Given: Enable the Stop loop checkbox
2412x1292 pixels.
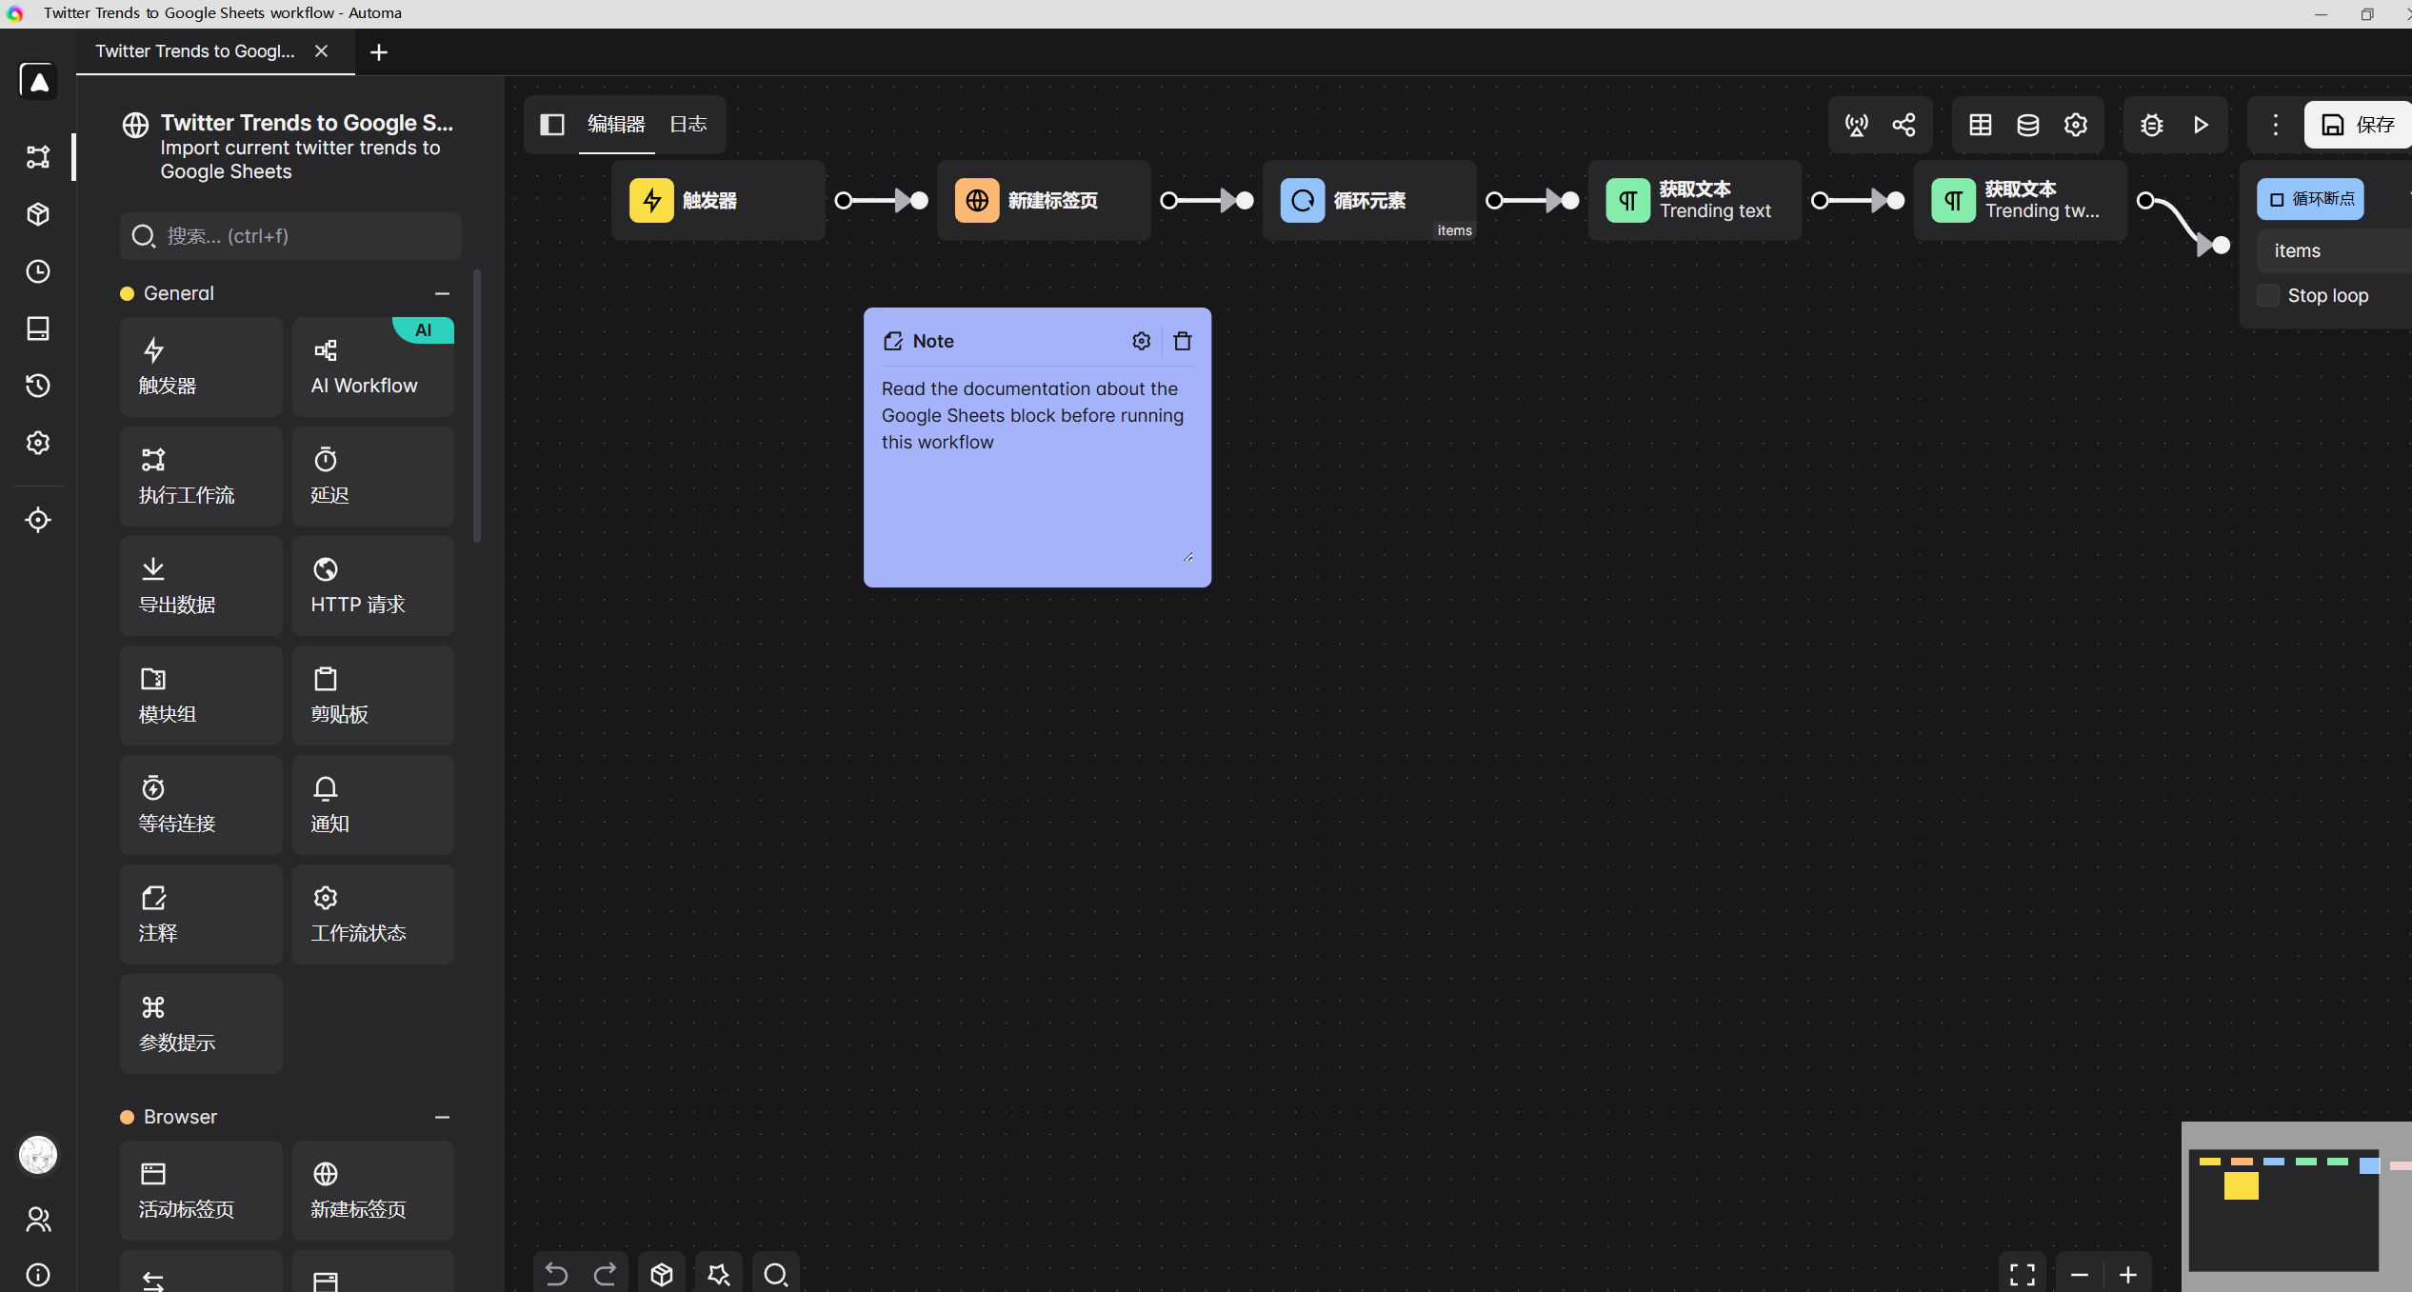Looking at the screenshot, I should [2268, 296].
